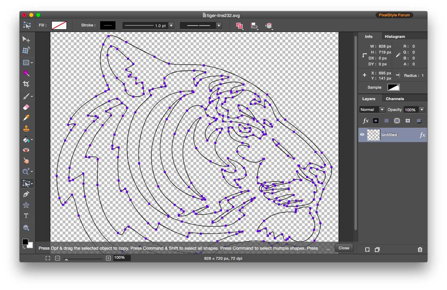The image size is (447, 290).
Task: Close the hint message bar
Action: point(344,248)
